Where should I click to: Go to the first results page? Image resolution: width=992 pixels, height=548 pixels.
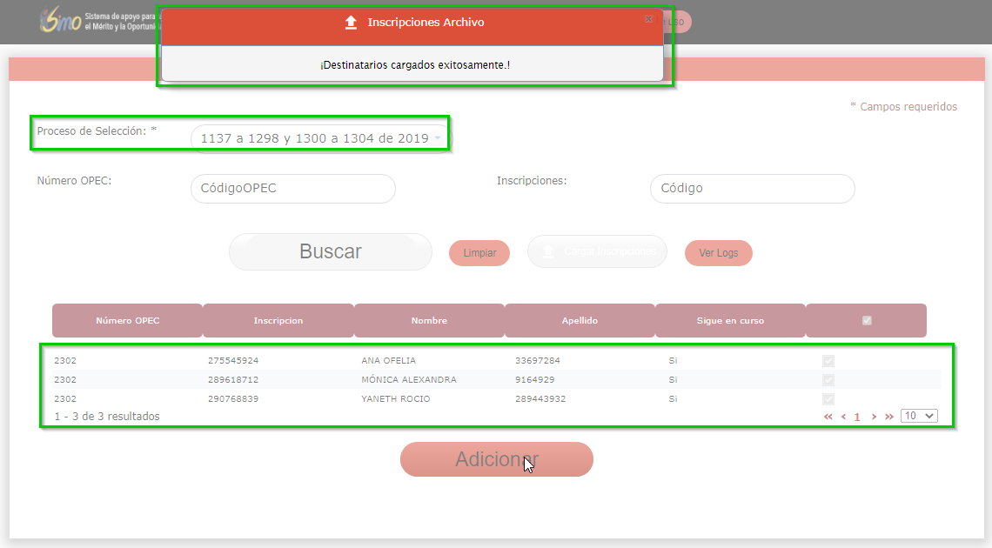828,417
